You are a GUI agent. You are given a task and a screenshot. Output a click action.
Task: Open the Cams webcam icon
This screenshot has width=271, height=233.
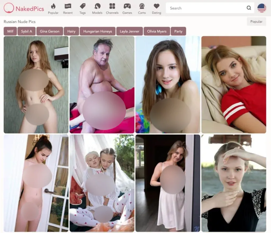coord(142,6)
